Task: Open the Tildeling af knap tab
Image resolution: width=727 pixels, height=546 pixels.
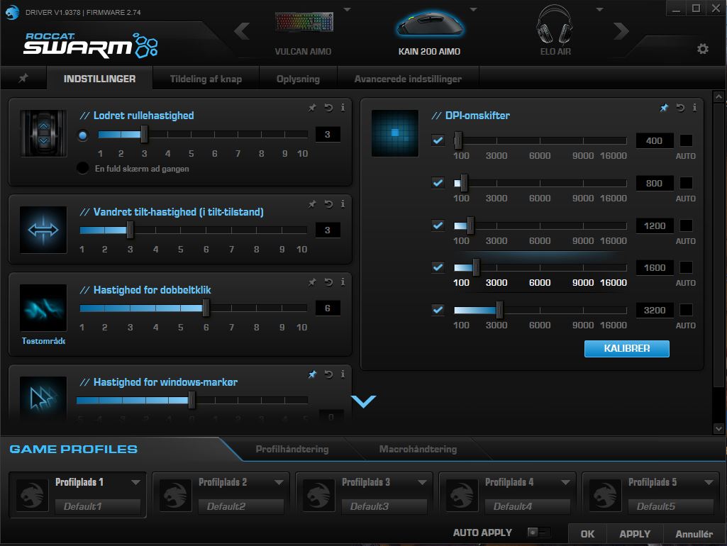Action: point(206,78)
